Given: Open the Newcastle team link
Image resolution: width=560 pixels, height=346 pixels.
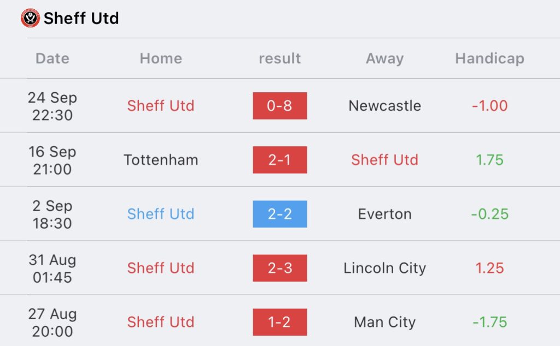Looking at the screenshot, I should pyautogui.click(x=384, y=106).
